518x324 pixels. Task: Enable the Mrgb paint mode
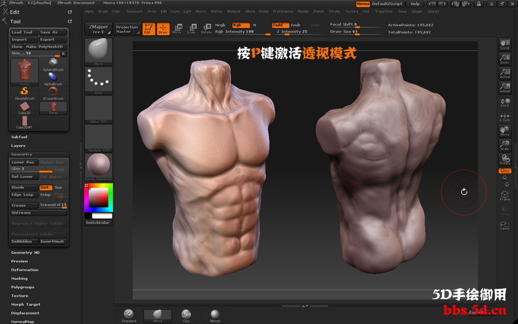click(220, 25)
